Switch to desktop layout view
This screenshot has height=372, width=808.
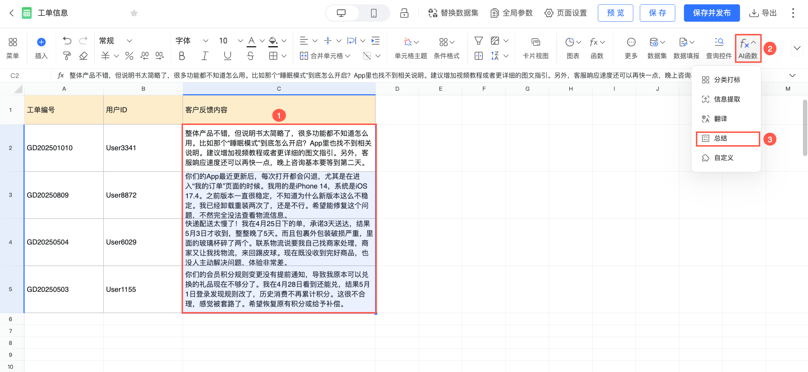341,13
